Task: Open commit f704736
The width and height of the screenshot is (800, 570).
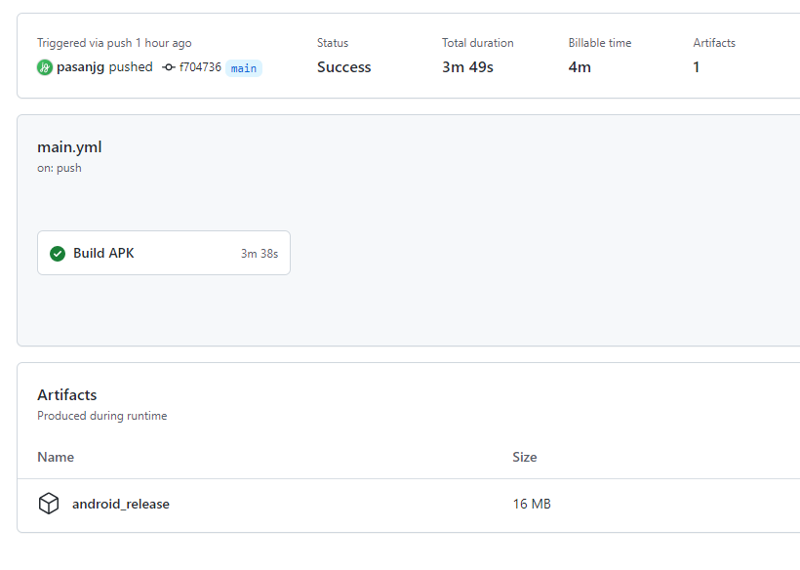Action: (x=200, y=67)
